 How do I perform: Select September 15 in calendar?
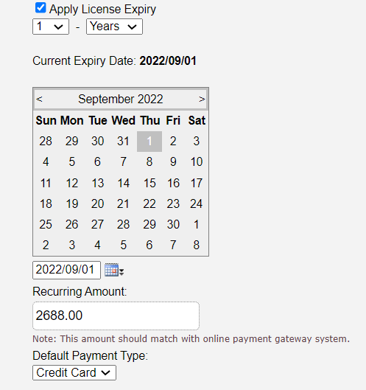[x=149, y=183]
